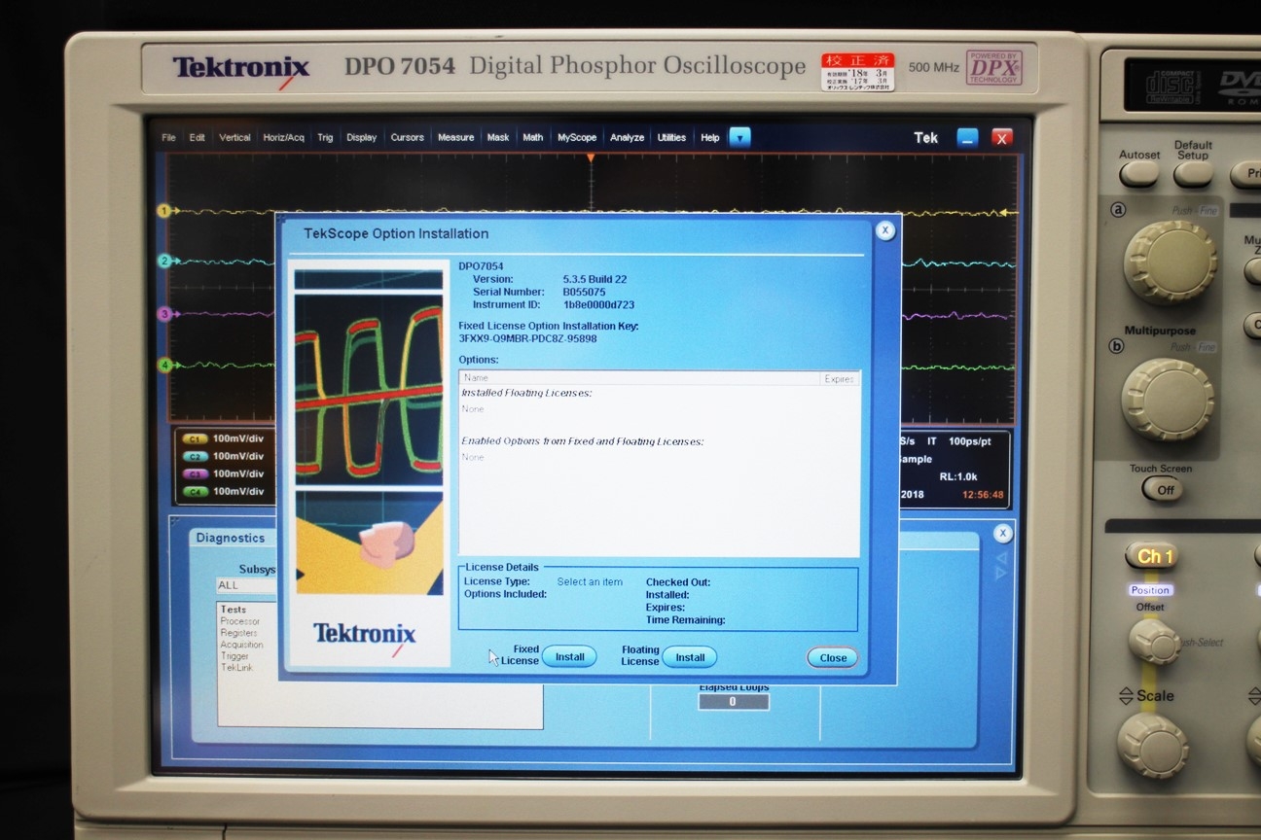Open the Edit menu
Image resolution: width=1261 pixels, height=840 pixels.
pos(197,138)
